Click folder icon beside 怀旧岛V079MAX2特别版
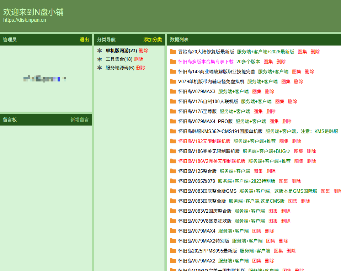 [x=173, y=241]
